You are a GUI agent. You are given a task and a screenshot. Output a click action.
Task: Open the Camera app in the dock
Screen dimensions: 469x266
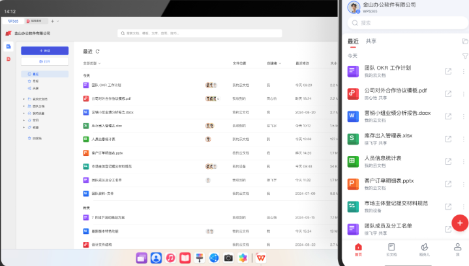(x=228, y=258)
